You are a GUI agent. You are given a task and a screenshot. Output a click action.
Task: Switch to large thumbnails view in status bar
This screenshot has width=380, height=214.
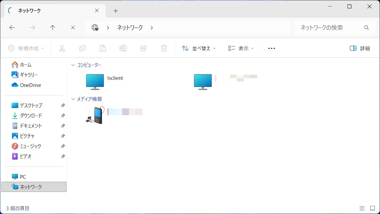372,208
